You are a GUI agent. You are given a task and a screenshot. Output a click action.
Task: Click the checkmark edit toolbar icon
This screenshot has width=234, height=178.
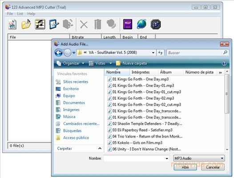(x=54, y=24)
